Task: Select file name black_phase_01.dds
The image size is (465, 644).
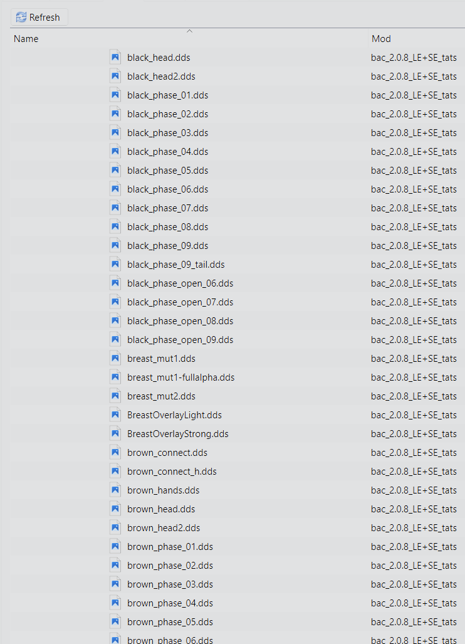Action: tap(168, 95)
